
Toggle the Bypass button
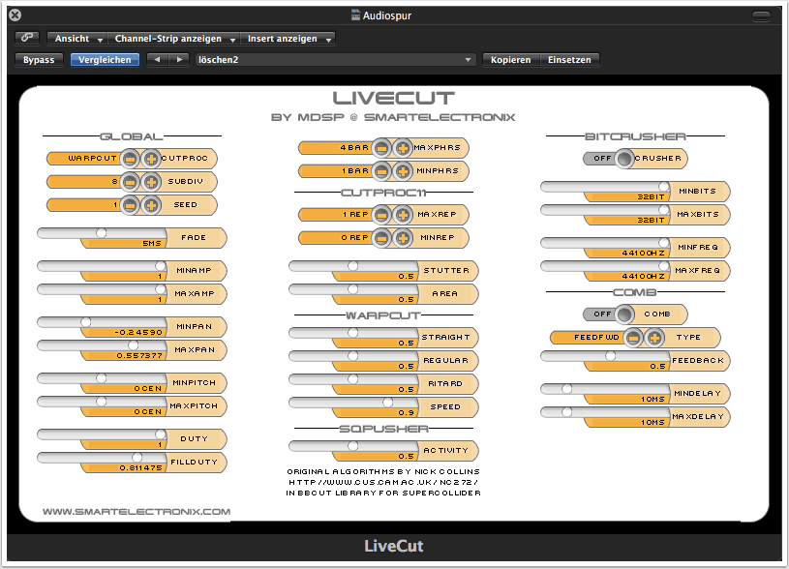(39, 60)
